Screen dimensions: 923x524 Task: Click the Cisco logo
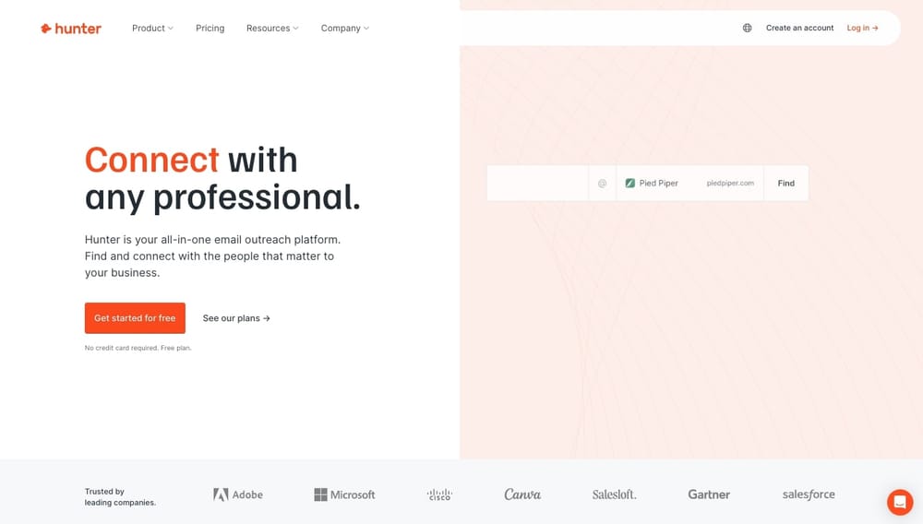coord(439,494)
